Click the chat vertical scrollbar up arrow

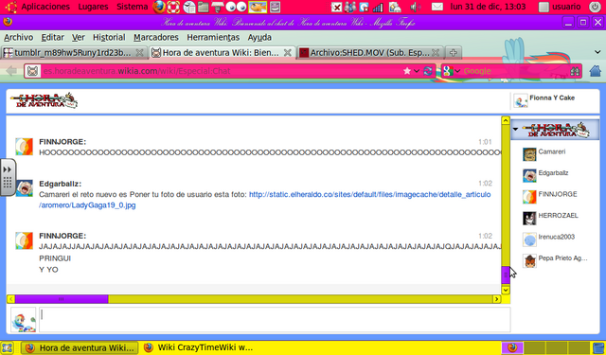pos(506,120)
